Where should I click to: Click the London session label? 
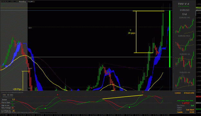coord(178,93)
